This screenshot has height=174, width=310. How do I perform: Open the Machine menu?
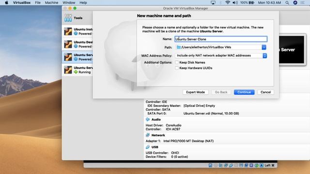tap(51, 2)
